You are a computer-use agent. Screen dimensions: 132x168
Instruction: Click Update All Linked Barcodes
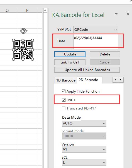click(87, 70)
